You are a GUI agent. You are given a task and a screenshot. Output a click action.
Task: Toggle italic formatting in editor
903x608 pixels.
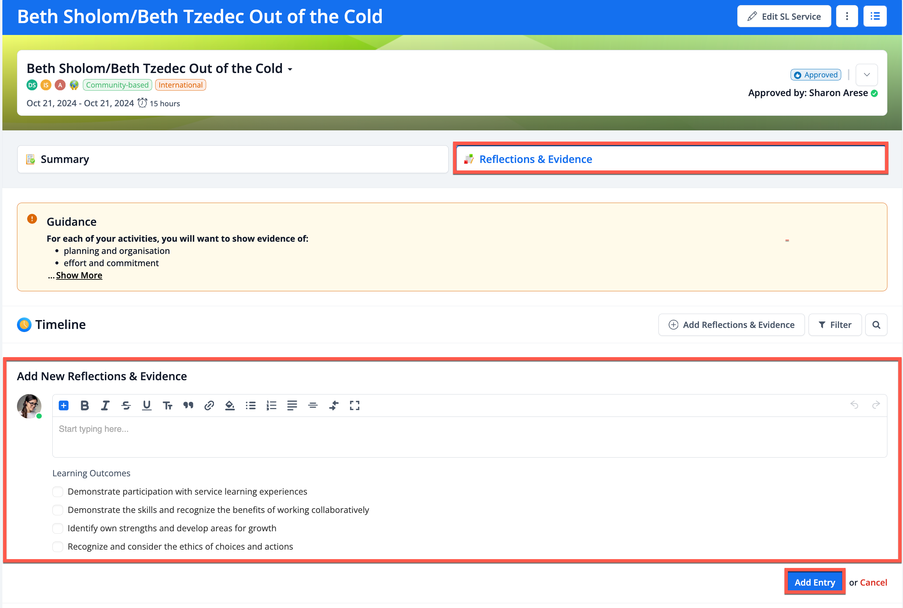[x=105, y=406]
